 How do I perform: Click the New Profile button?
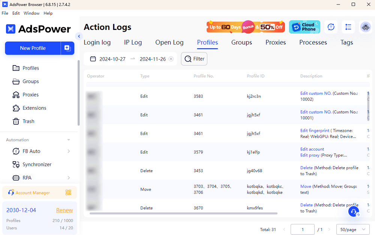coord(33,48)
